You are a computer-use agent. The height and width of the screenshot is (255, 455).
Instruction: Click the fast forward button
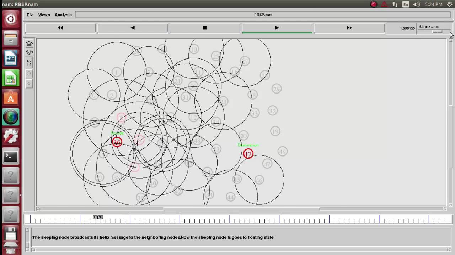pyautogui.click(x=349, y=28)
